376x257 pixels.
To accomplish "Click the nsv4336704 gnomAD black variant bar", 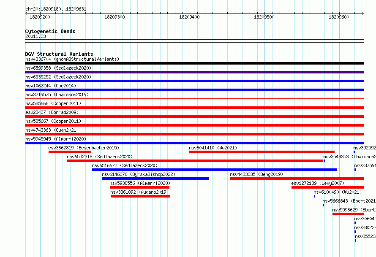I will pyautogui.click(x=194, y=63).
